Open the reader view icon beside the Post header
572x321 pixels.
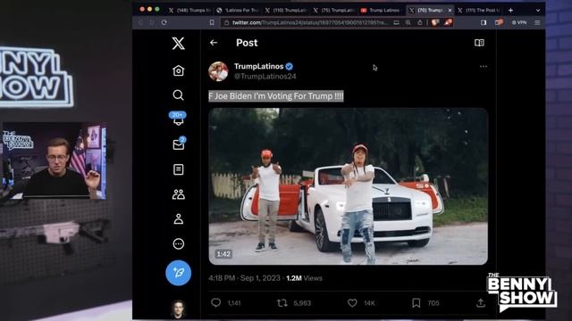coord(479,43)
